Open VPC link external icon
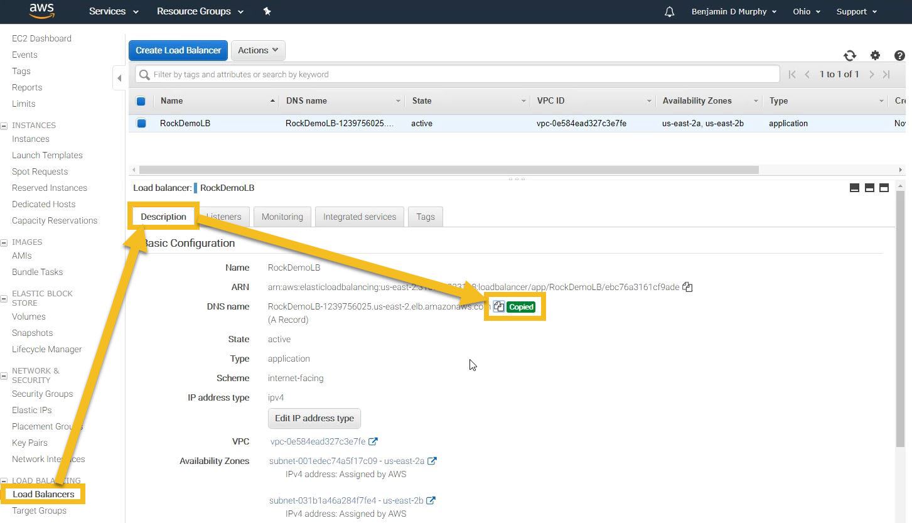The height and width of the screenshot is (523, 912). [373, 441]
